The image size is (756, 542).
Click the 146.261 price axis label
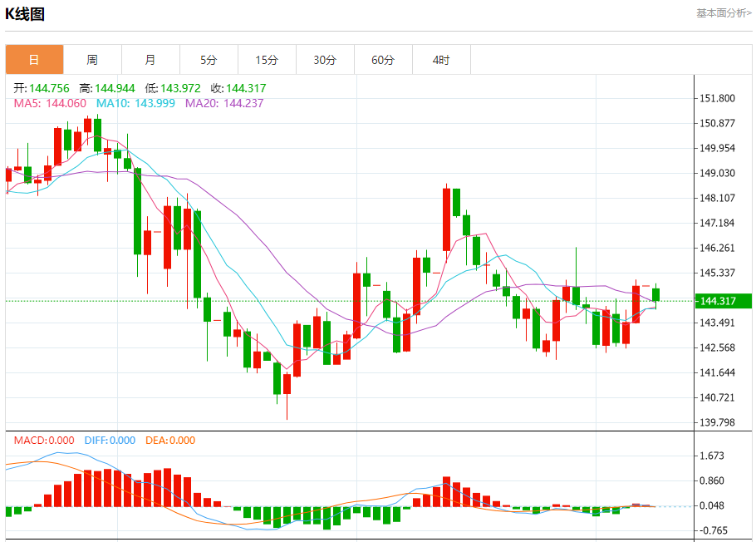pyautogui.click(x=718, y=248)
